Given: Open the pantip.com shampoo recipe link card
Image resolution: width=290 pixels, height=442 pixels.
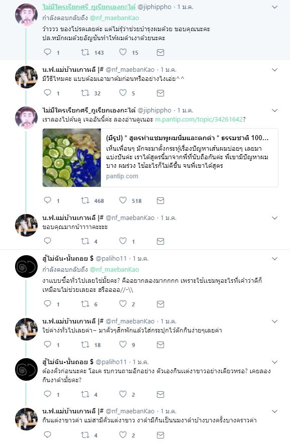Looking at the screenshot, I should pyautogui.click(x=160, y=158).
